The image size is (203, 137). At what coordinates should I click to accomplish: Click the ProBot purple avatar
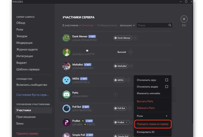click(66, 122)
